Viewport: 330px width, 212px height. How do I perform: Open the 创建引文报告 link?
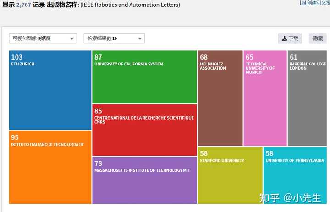315,3
